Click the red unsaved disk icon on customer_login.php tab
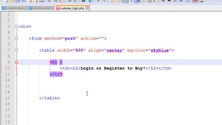The image size is (222, 125). [58, 8]
